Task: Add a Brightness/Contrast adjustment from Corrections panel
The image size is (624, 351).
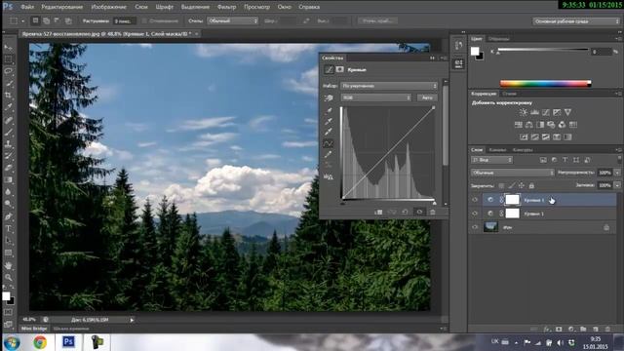Action: click(x=524, y=113)
